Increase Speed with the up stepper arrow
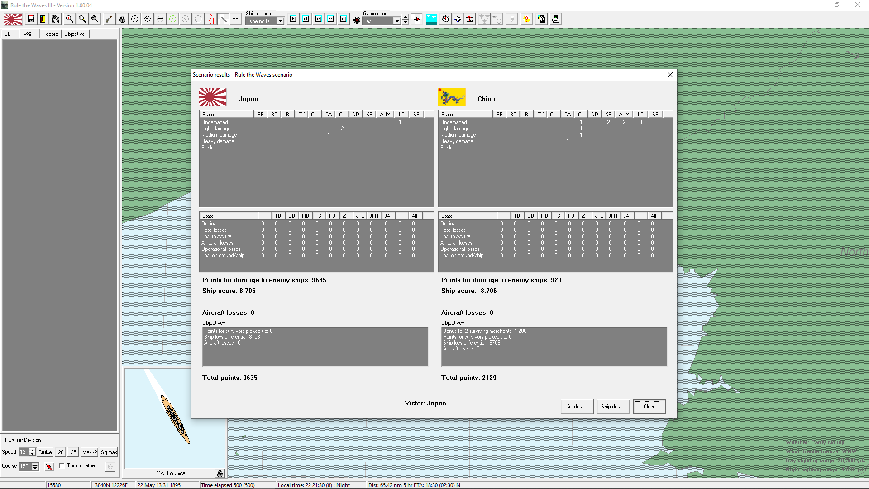Viewport: 869px width, 489px height. click(x=33, y=450)
